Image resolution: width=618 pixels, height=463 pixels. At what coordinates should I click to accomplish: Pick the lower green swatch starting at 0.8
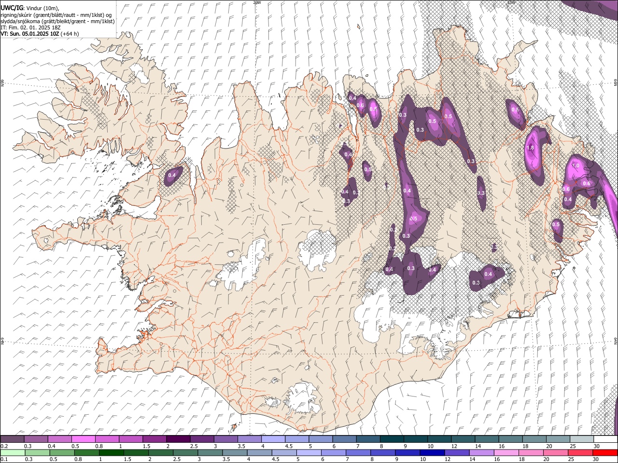[86, 453]
